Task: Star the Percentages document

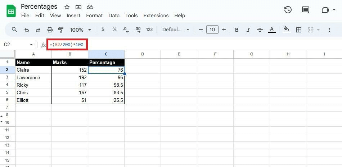Action: tap(67, 7)
